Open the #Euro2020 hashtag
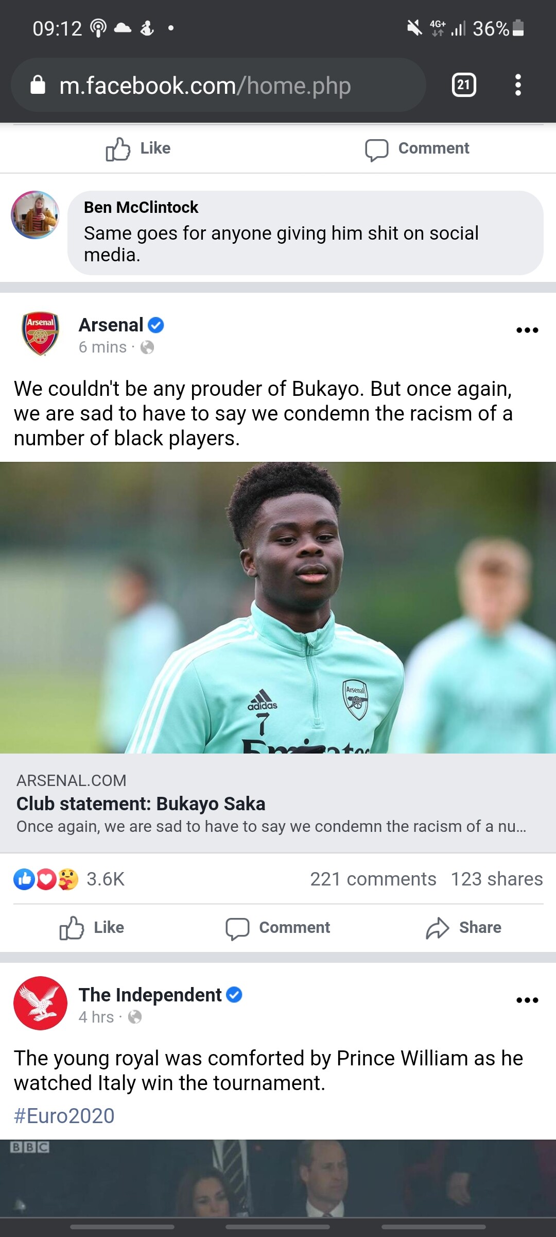 point(64,1116)
